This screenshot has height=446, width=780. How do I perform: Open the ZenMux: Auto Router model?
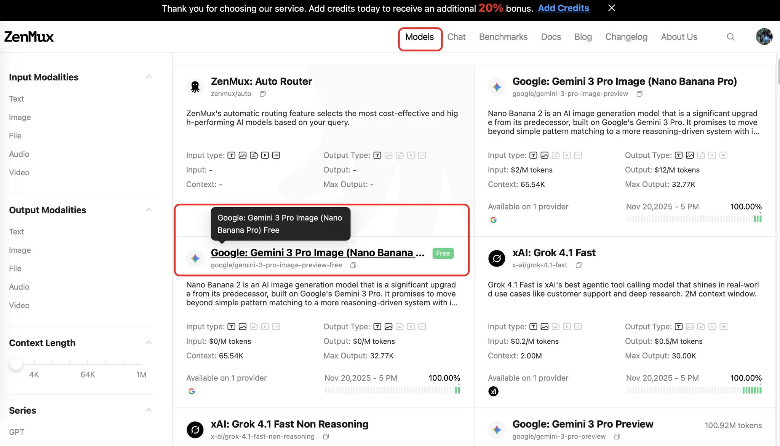click(261, 81)
